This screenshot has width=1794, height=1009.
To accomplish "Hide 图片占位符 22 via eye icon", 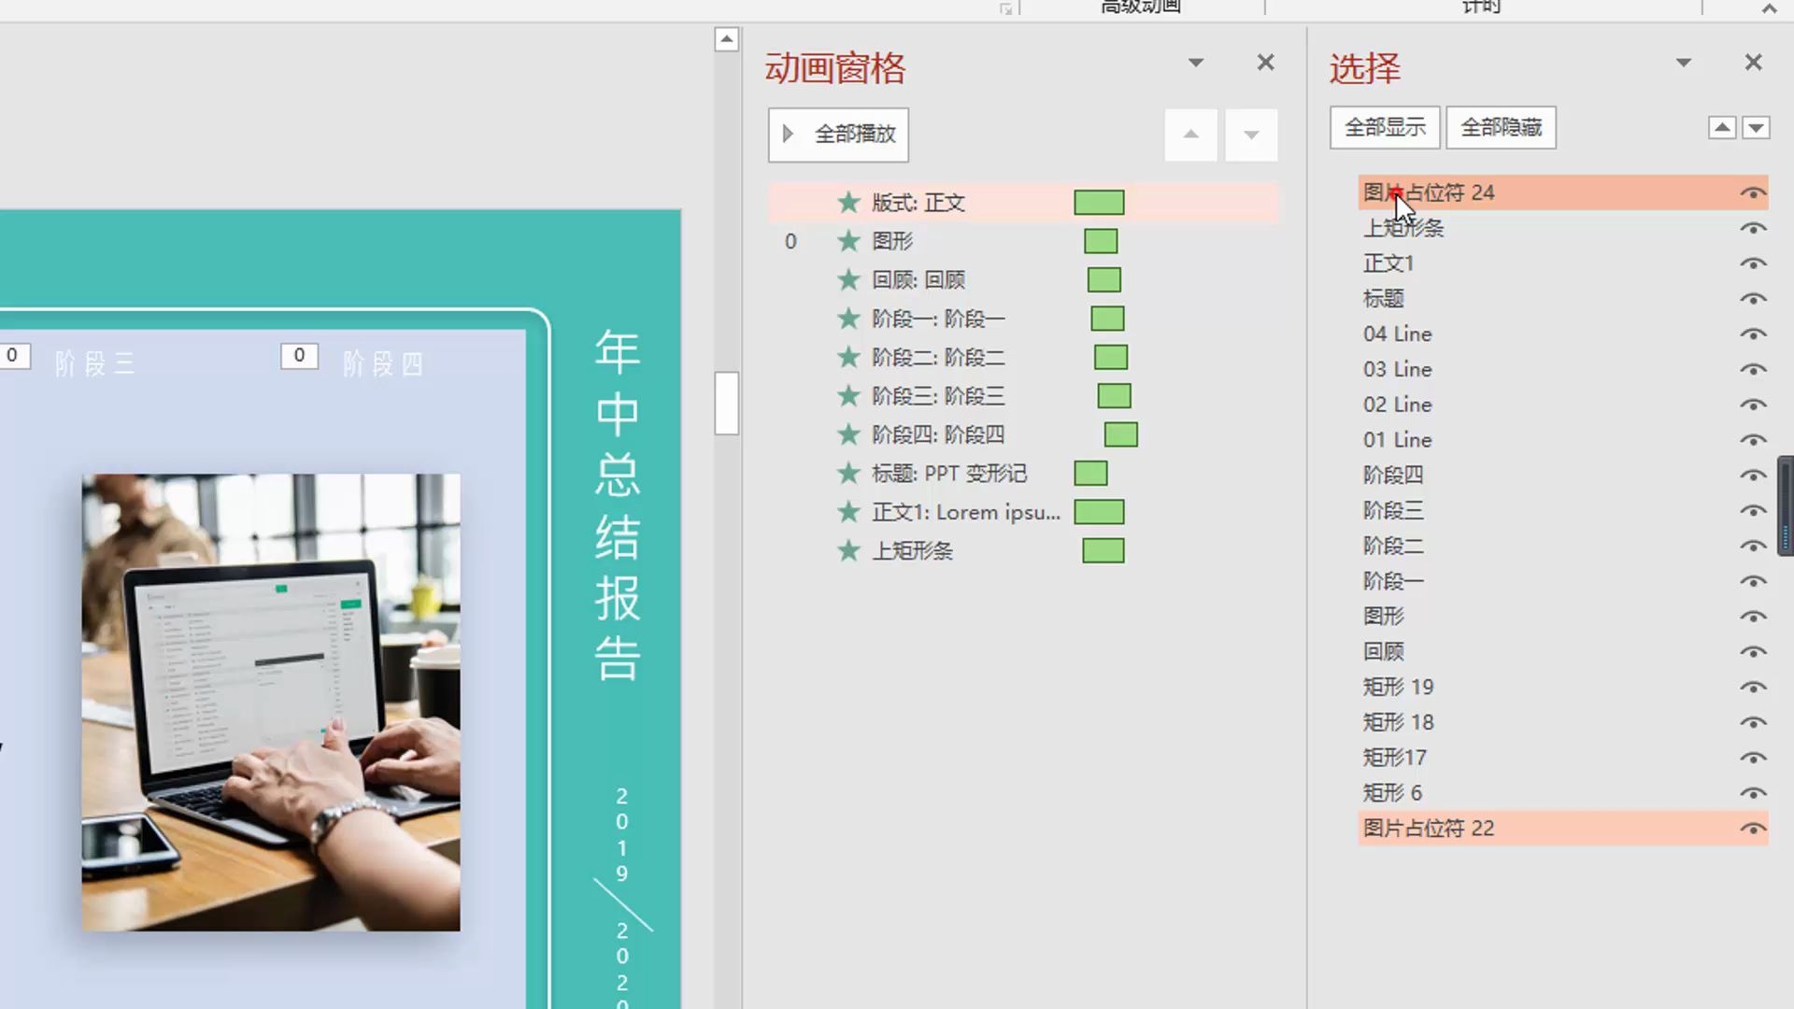I will [x=1753, y=829].
